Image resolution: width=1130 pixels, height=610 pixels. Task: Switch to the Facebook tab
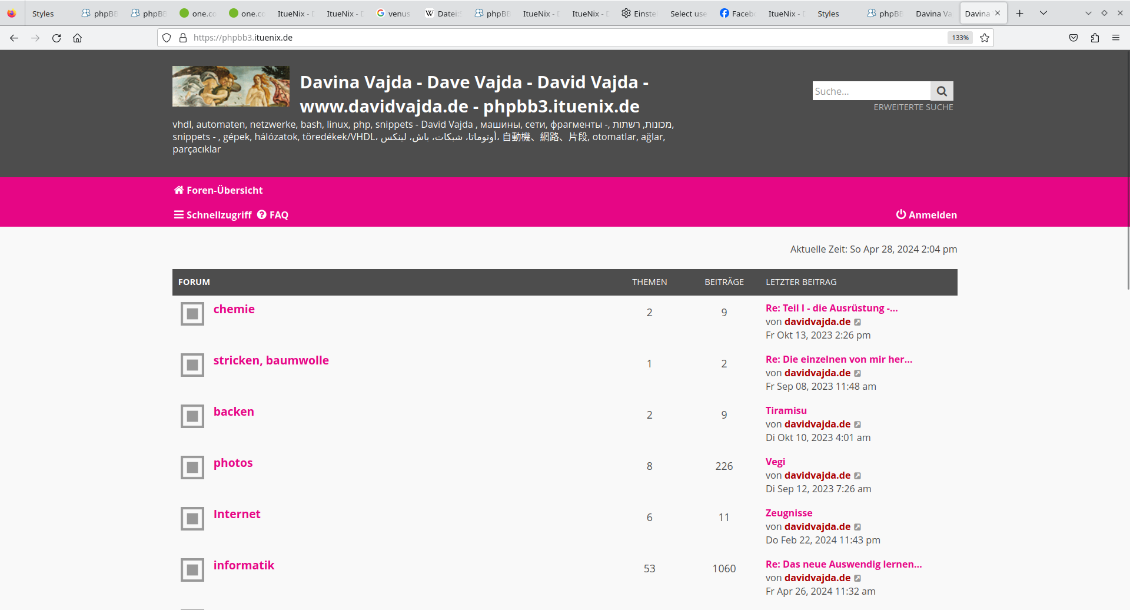737,14
